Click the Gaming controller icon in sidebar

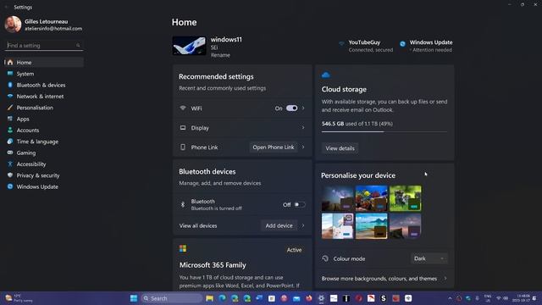click(10, 152)
